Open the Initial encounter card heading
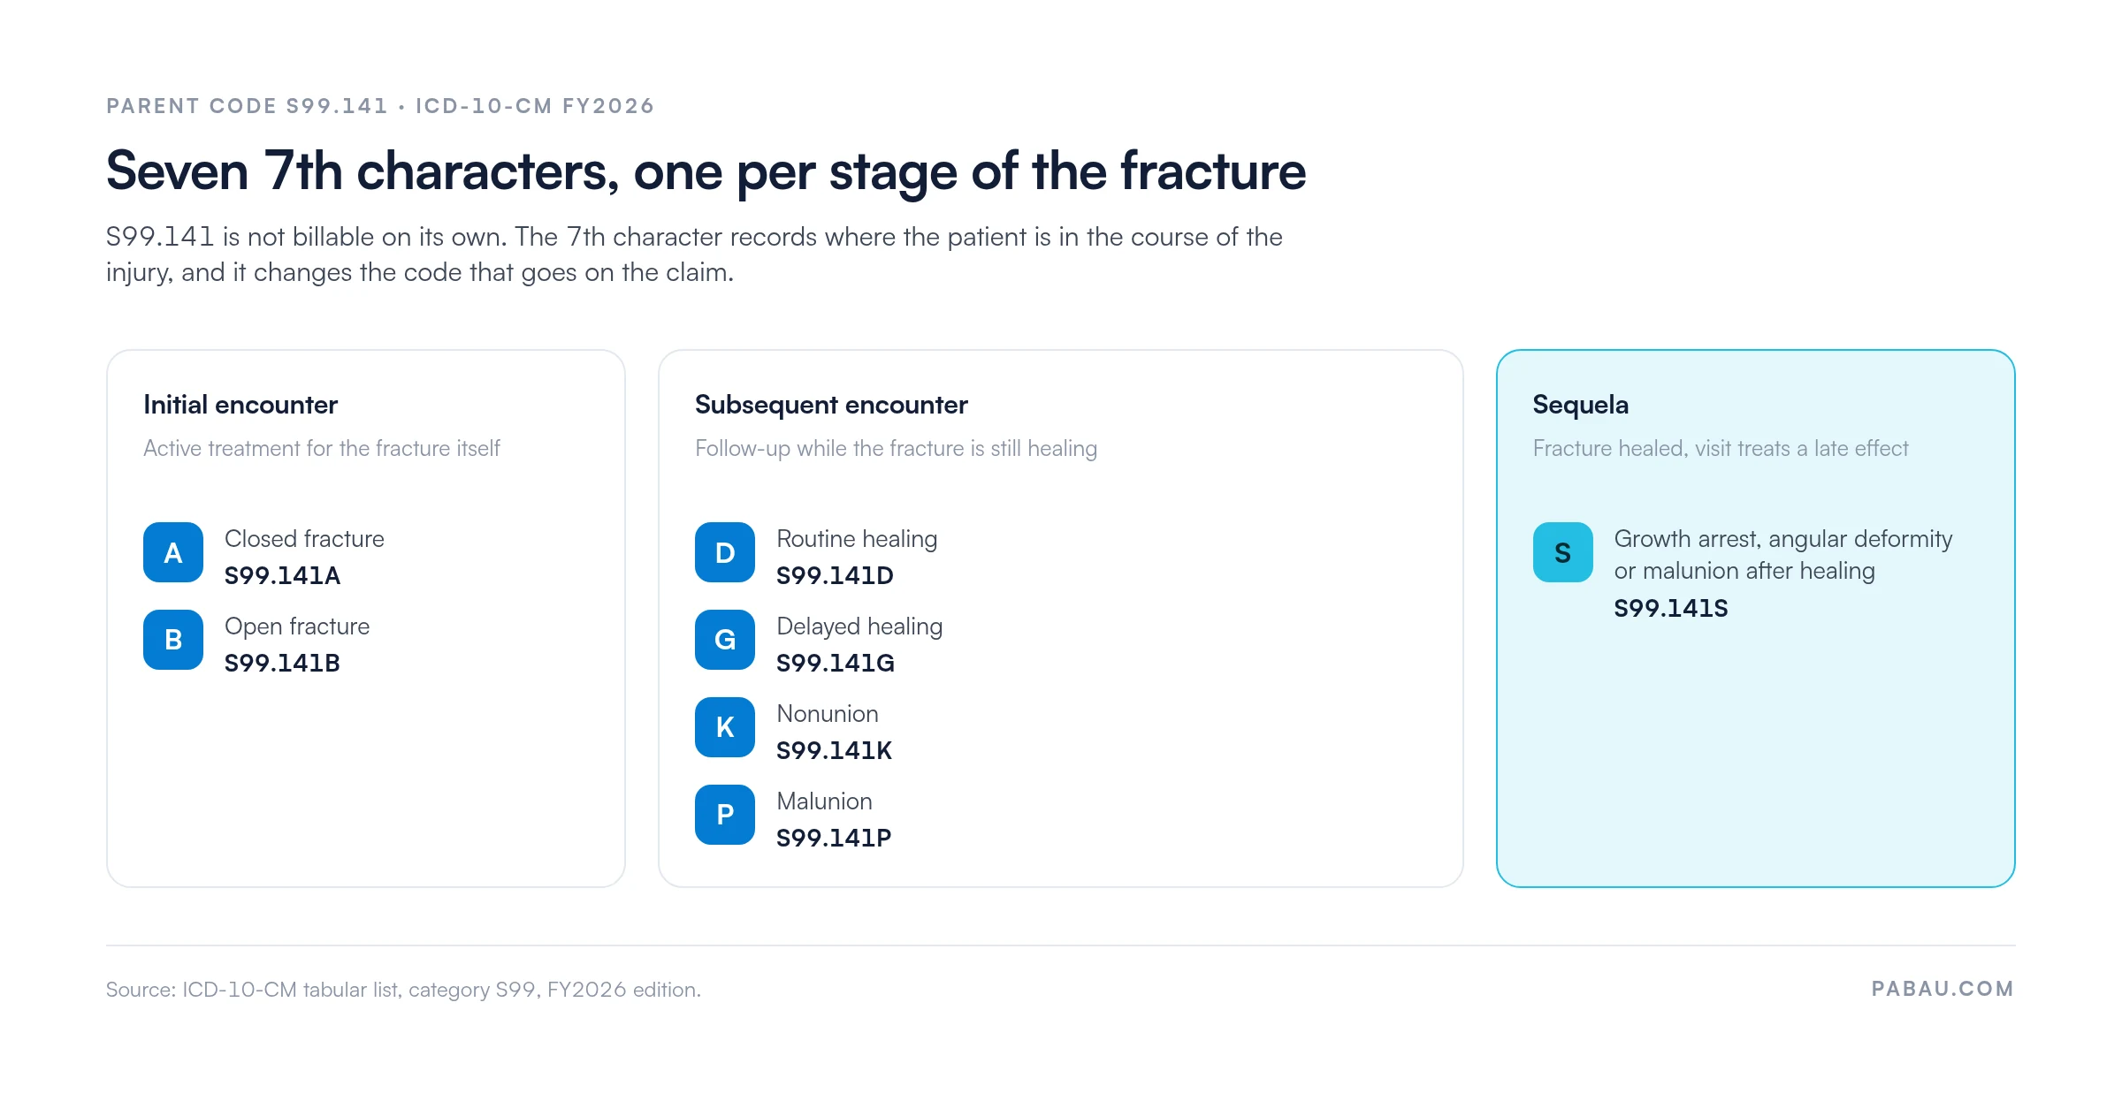 [240, 405]
